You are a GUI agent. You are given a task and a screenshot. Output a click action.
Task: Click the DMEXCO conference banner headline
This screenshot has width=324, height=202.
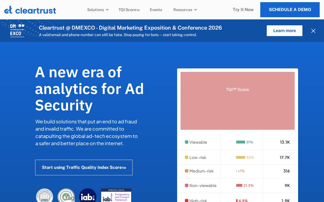click(x=130, y=28)
